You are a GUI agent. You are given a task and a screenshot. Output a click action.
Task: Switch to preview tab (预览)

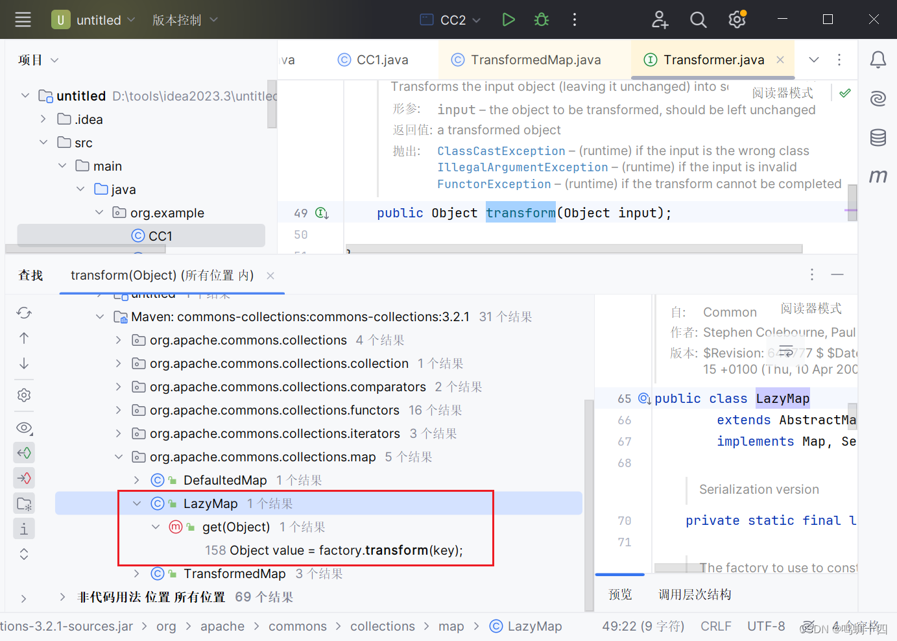(x=620, y=594)
